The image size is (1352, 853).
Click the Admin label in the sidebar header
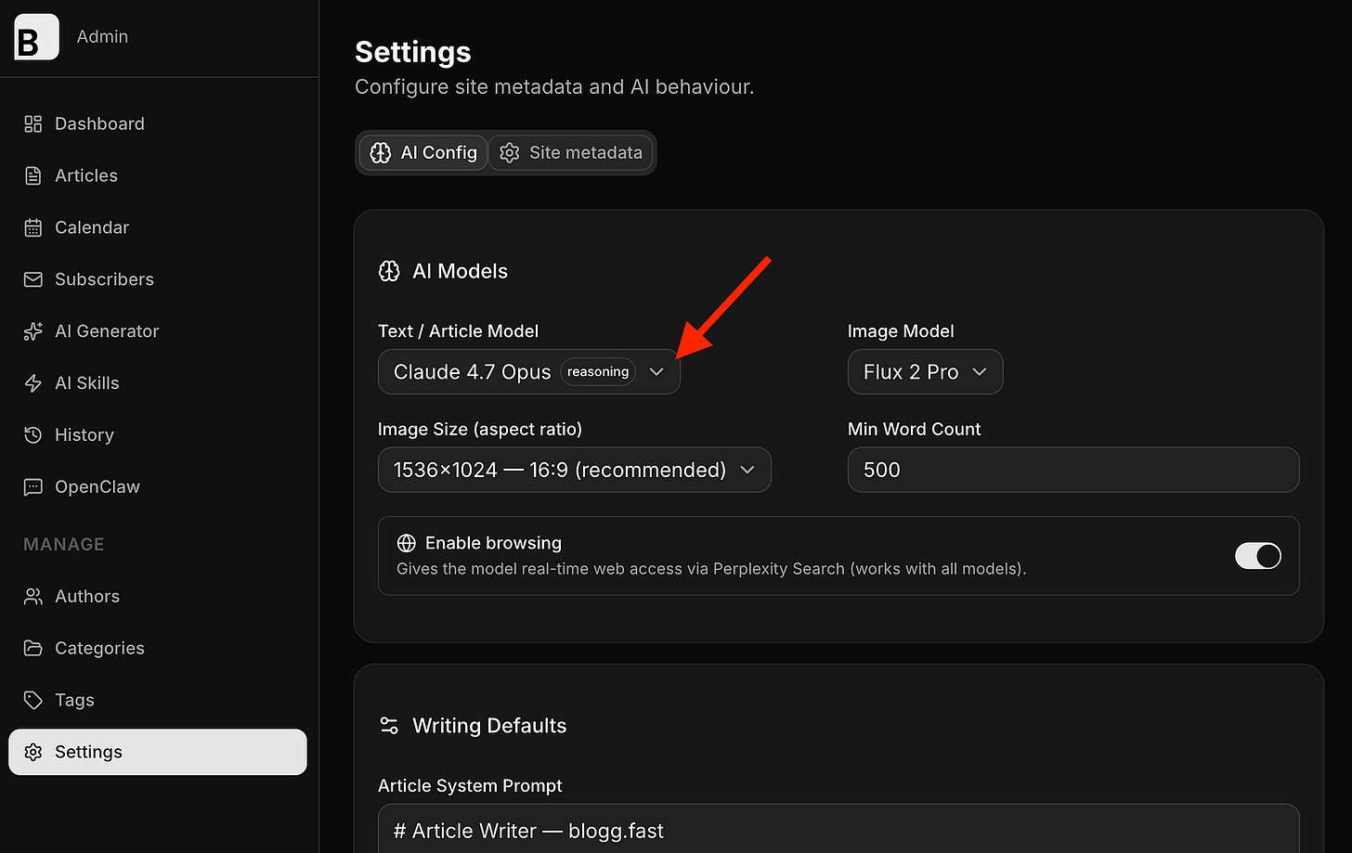102,37
